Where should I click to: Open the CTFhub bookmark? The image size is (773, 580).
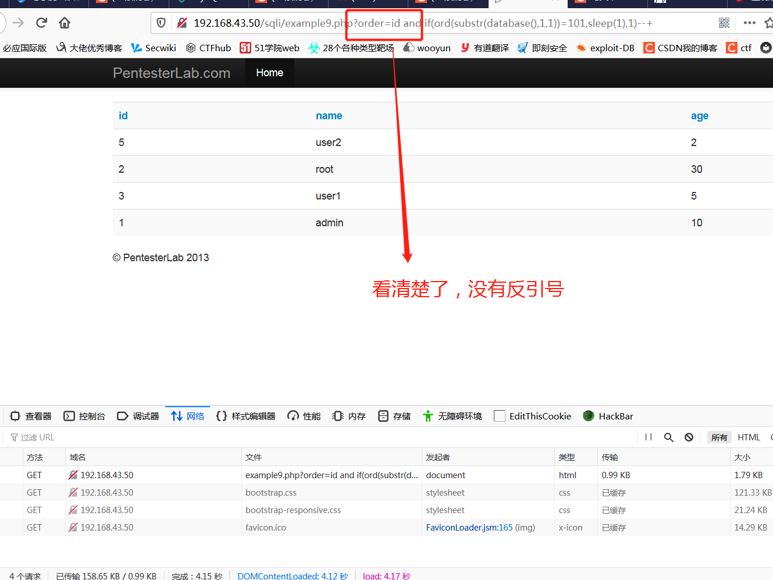pyautogui.click(x=208, y=48)
